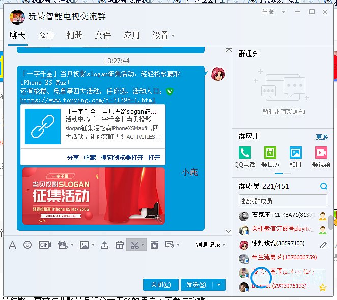
Task: Switch to the 文件 tab
Action: tap(103, 35)
